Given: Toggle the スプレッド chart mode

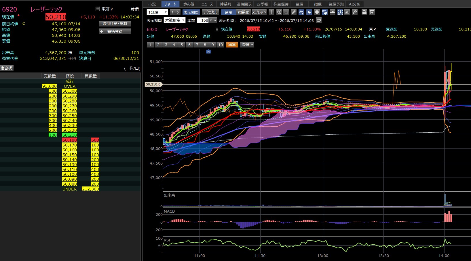Looking at the screenshot, I should click(259, 12).
